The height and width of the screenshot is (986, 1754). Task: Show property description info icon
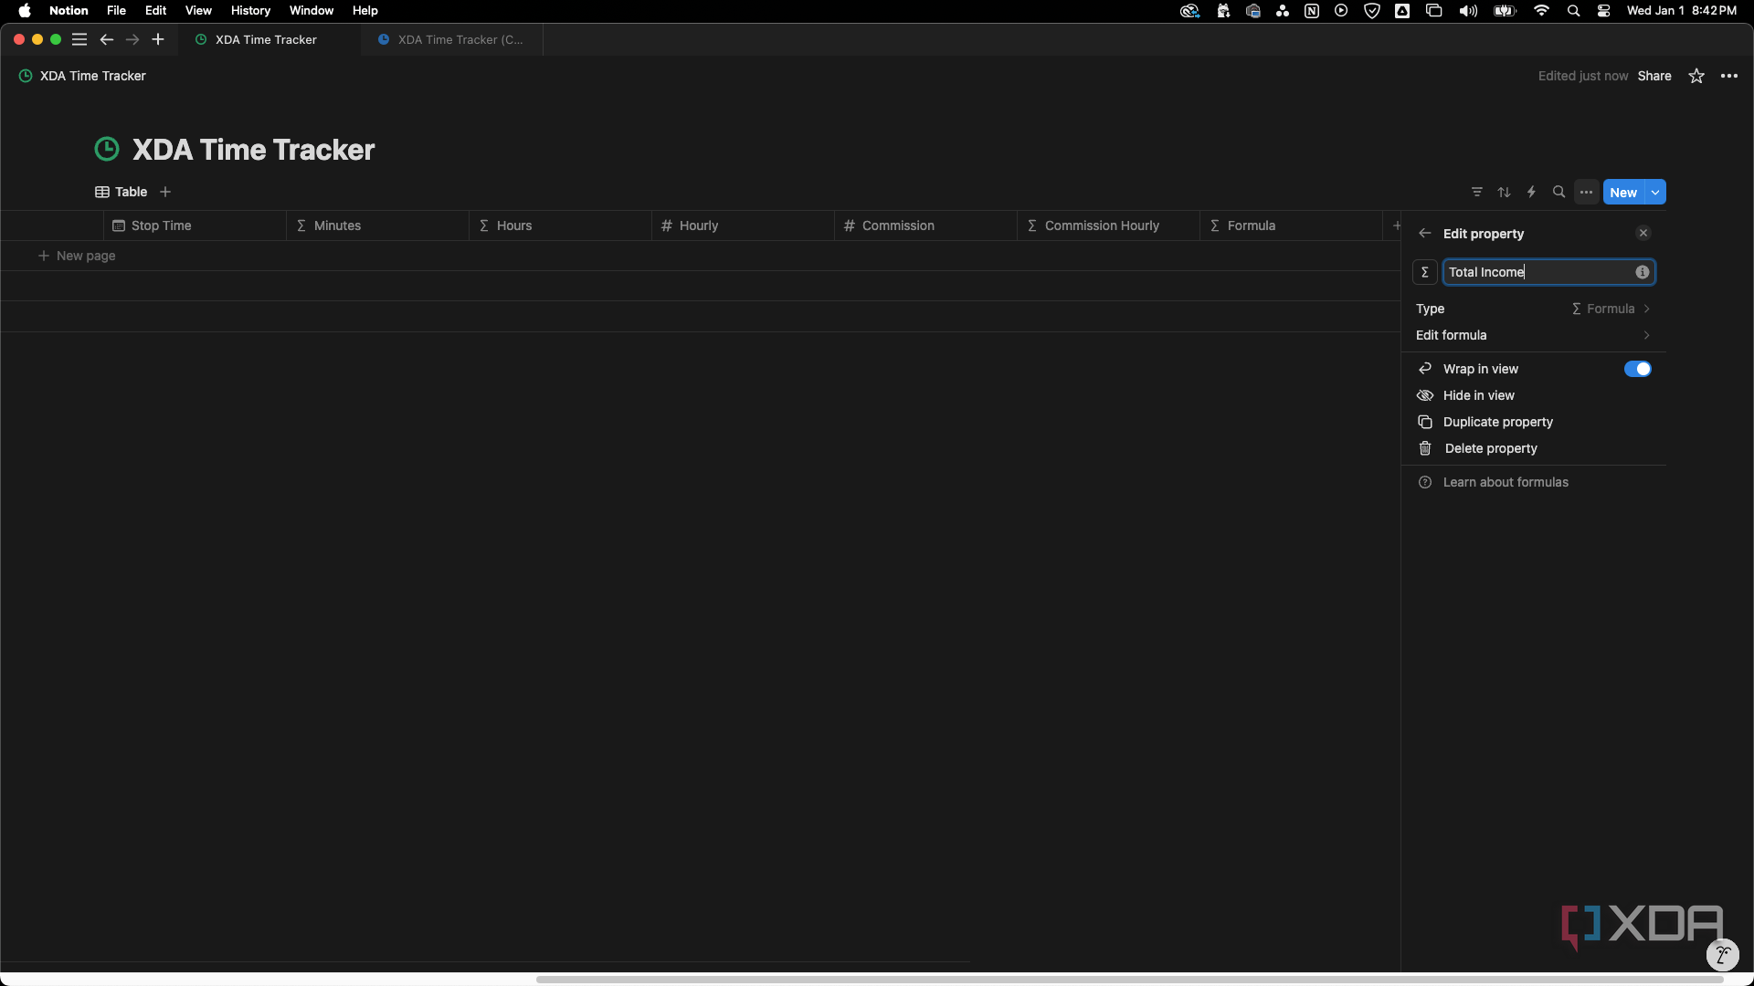coord(1643,272)
